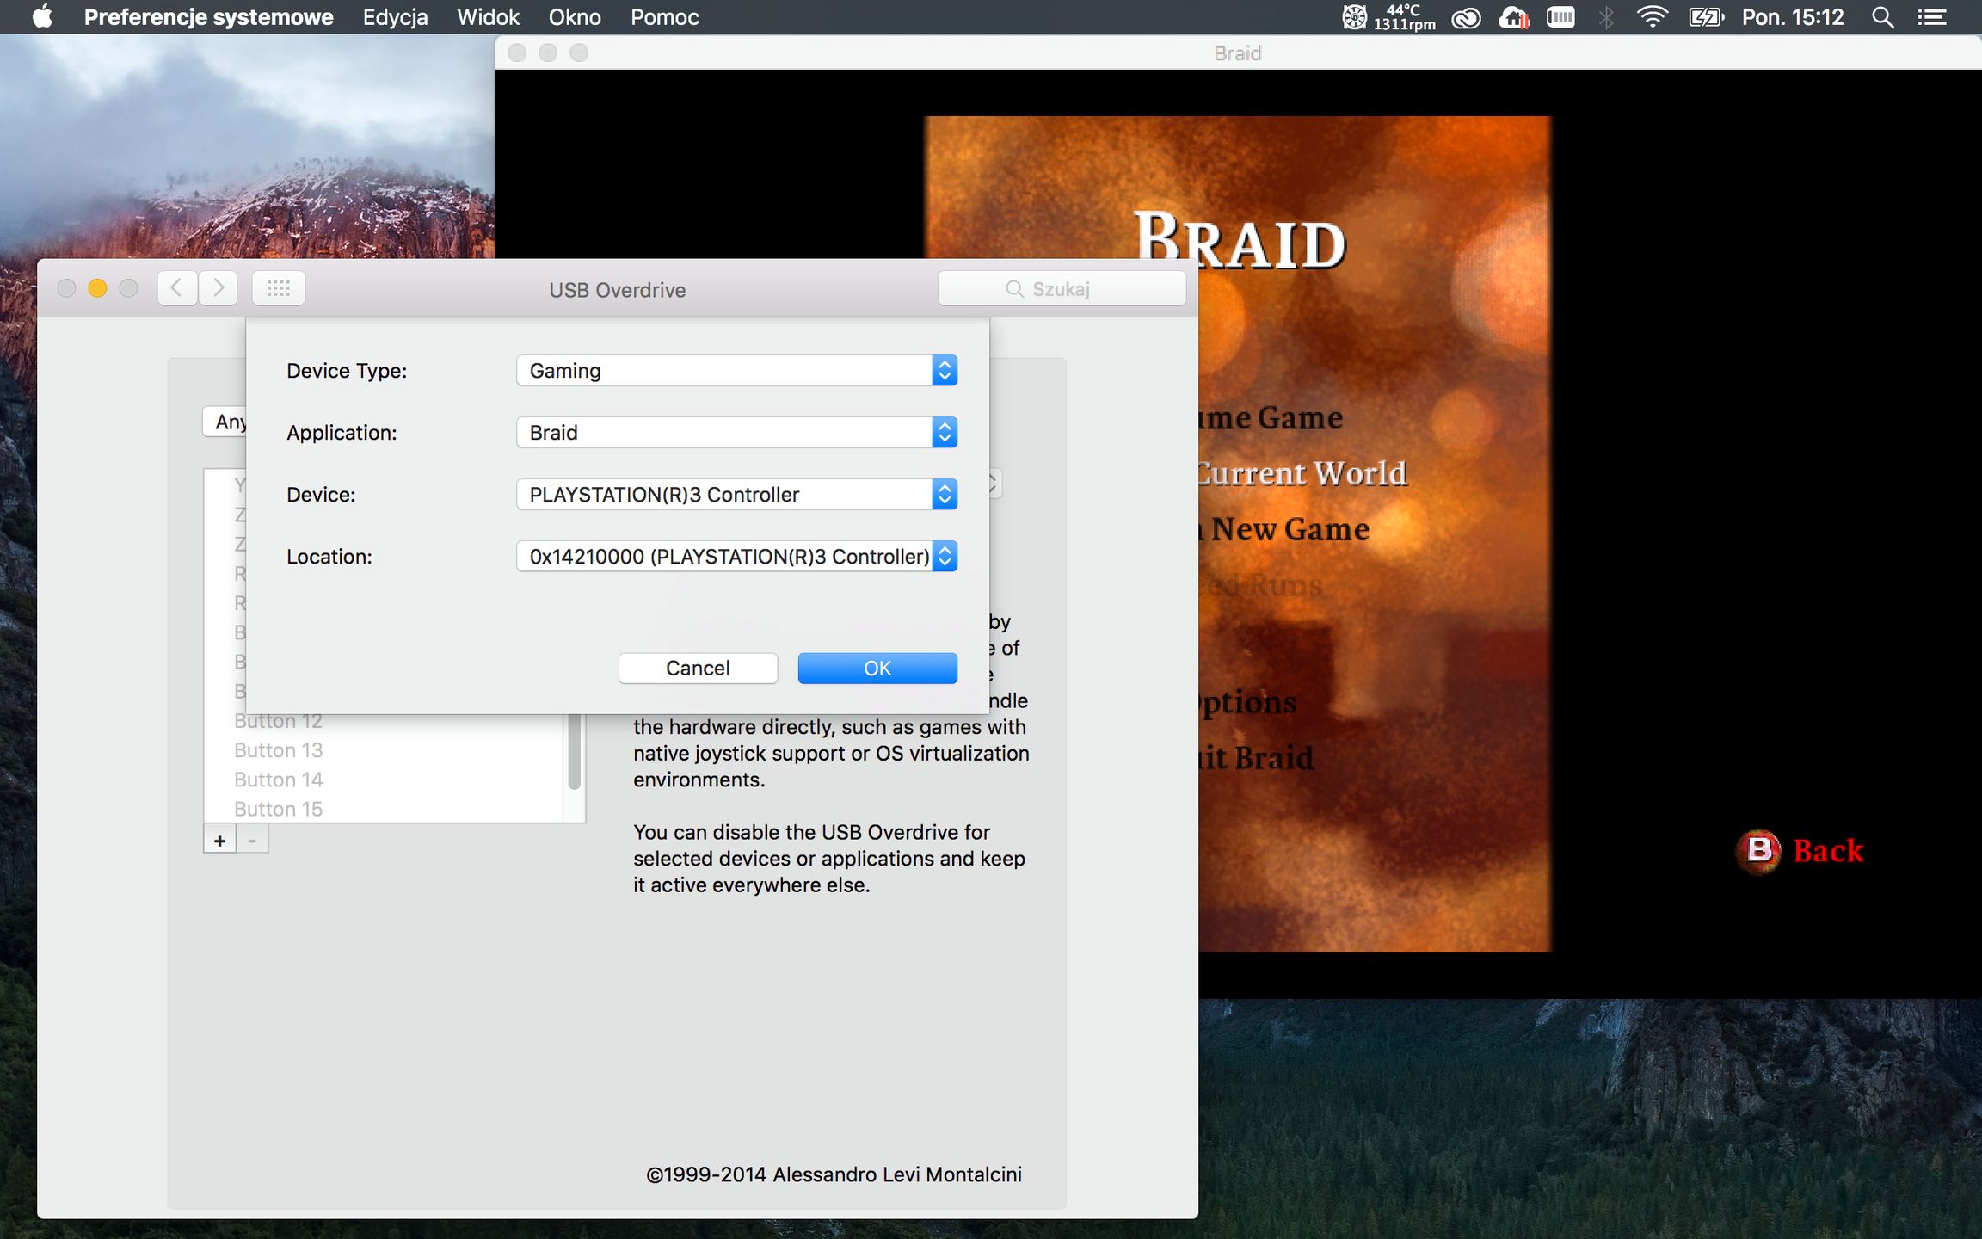Screen dimensions: 1982x1239
Task: Go back with left arrow button
Action: tap(177, 288)
